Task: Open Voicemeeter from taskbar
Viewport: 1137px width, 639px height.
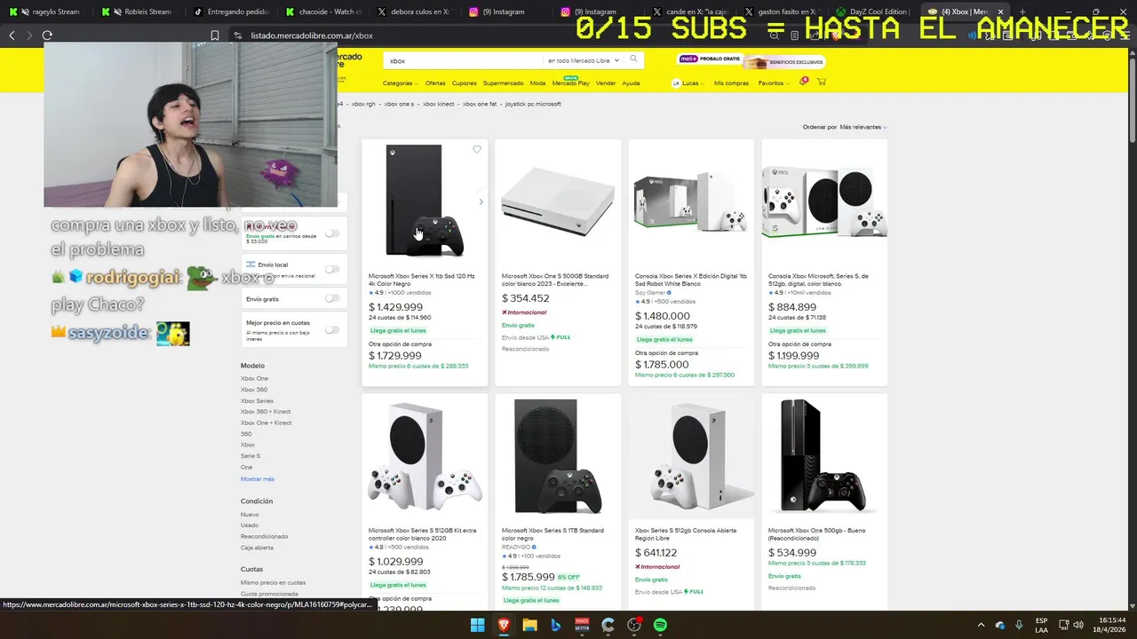Action: point(582,625)
